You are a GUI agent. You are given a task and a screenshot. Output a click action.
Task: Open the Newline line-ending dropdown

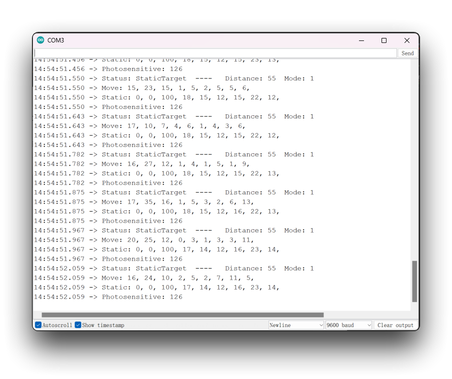coord(296,325)
